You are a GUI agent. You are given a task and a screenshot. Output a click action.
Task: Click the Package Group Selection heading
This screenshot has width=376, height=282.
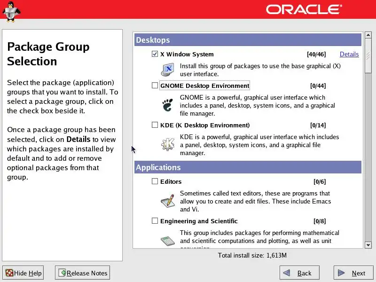(48, 54)
